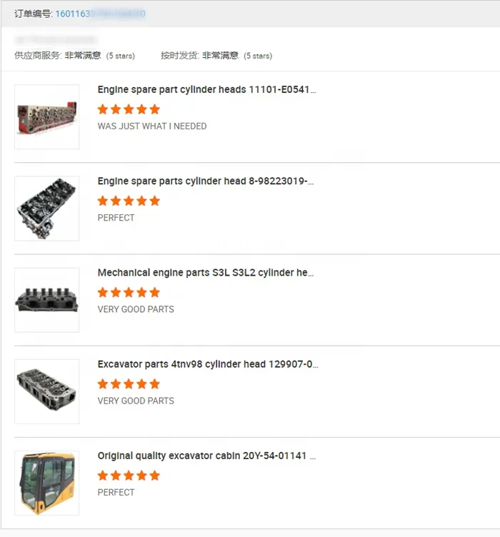The height and width of the screenshot is (537, 500).
Task: Click the second star of the excavator cabin rating
Action: tap(116, 476)
